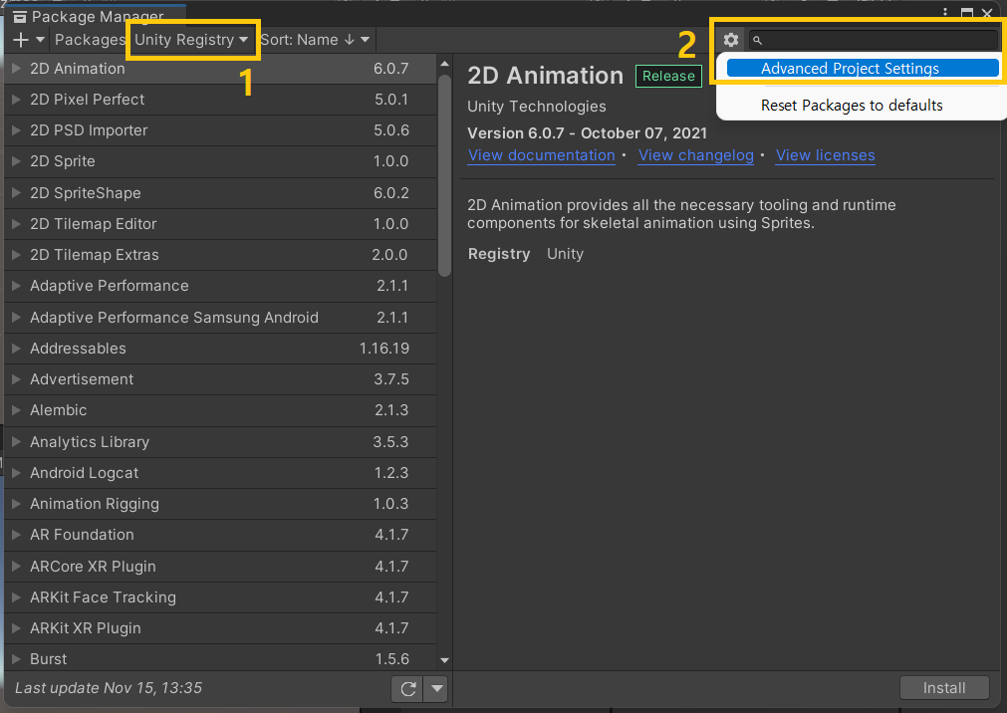Click the green Release tag

668,76
